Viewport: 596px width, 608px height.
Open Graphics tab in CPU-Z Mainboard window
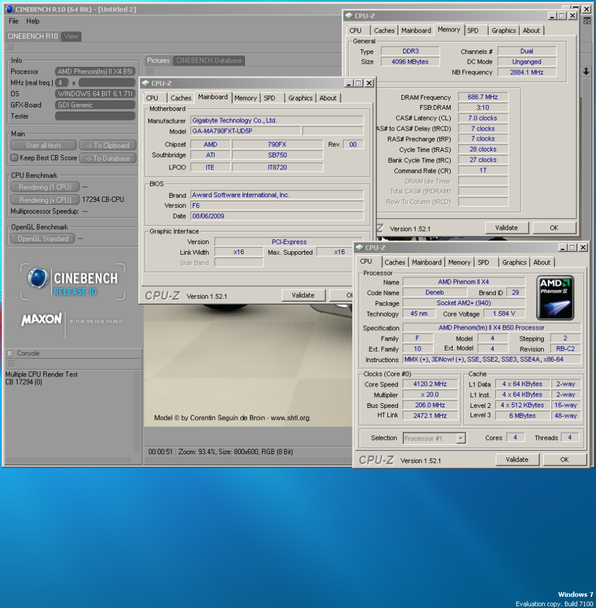coord(300,98)
